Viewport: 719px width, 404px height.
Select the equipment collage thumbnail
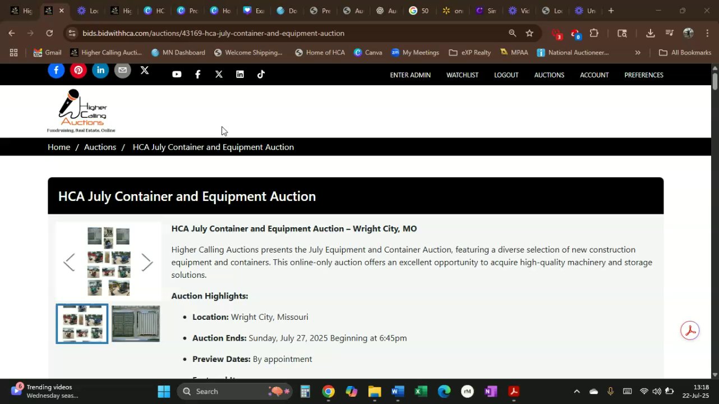(82, 324)
